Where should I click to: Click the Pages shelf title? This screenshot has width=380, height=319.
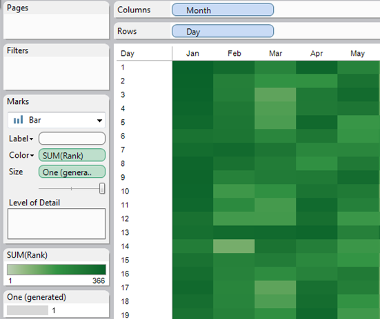tap(17, 8)
